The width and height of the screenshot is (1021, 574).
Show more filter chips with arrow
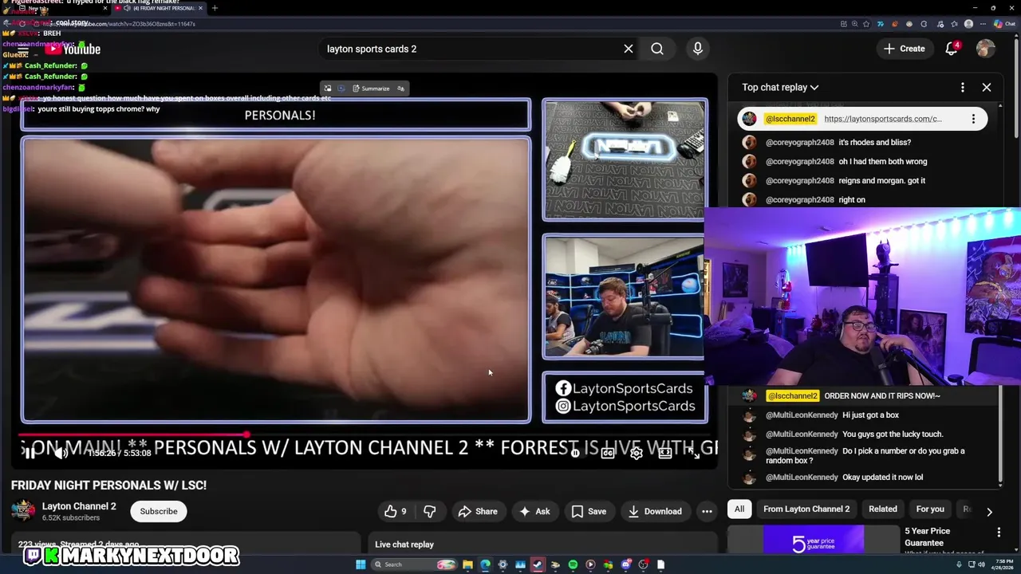(x=989, y=512)
